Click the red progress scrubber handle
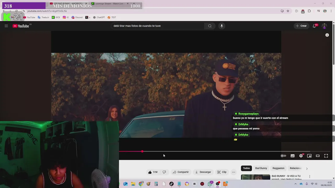The image size is (335, 188). coord(142,151)
